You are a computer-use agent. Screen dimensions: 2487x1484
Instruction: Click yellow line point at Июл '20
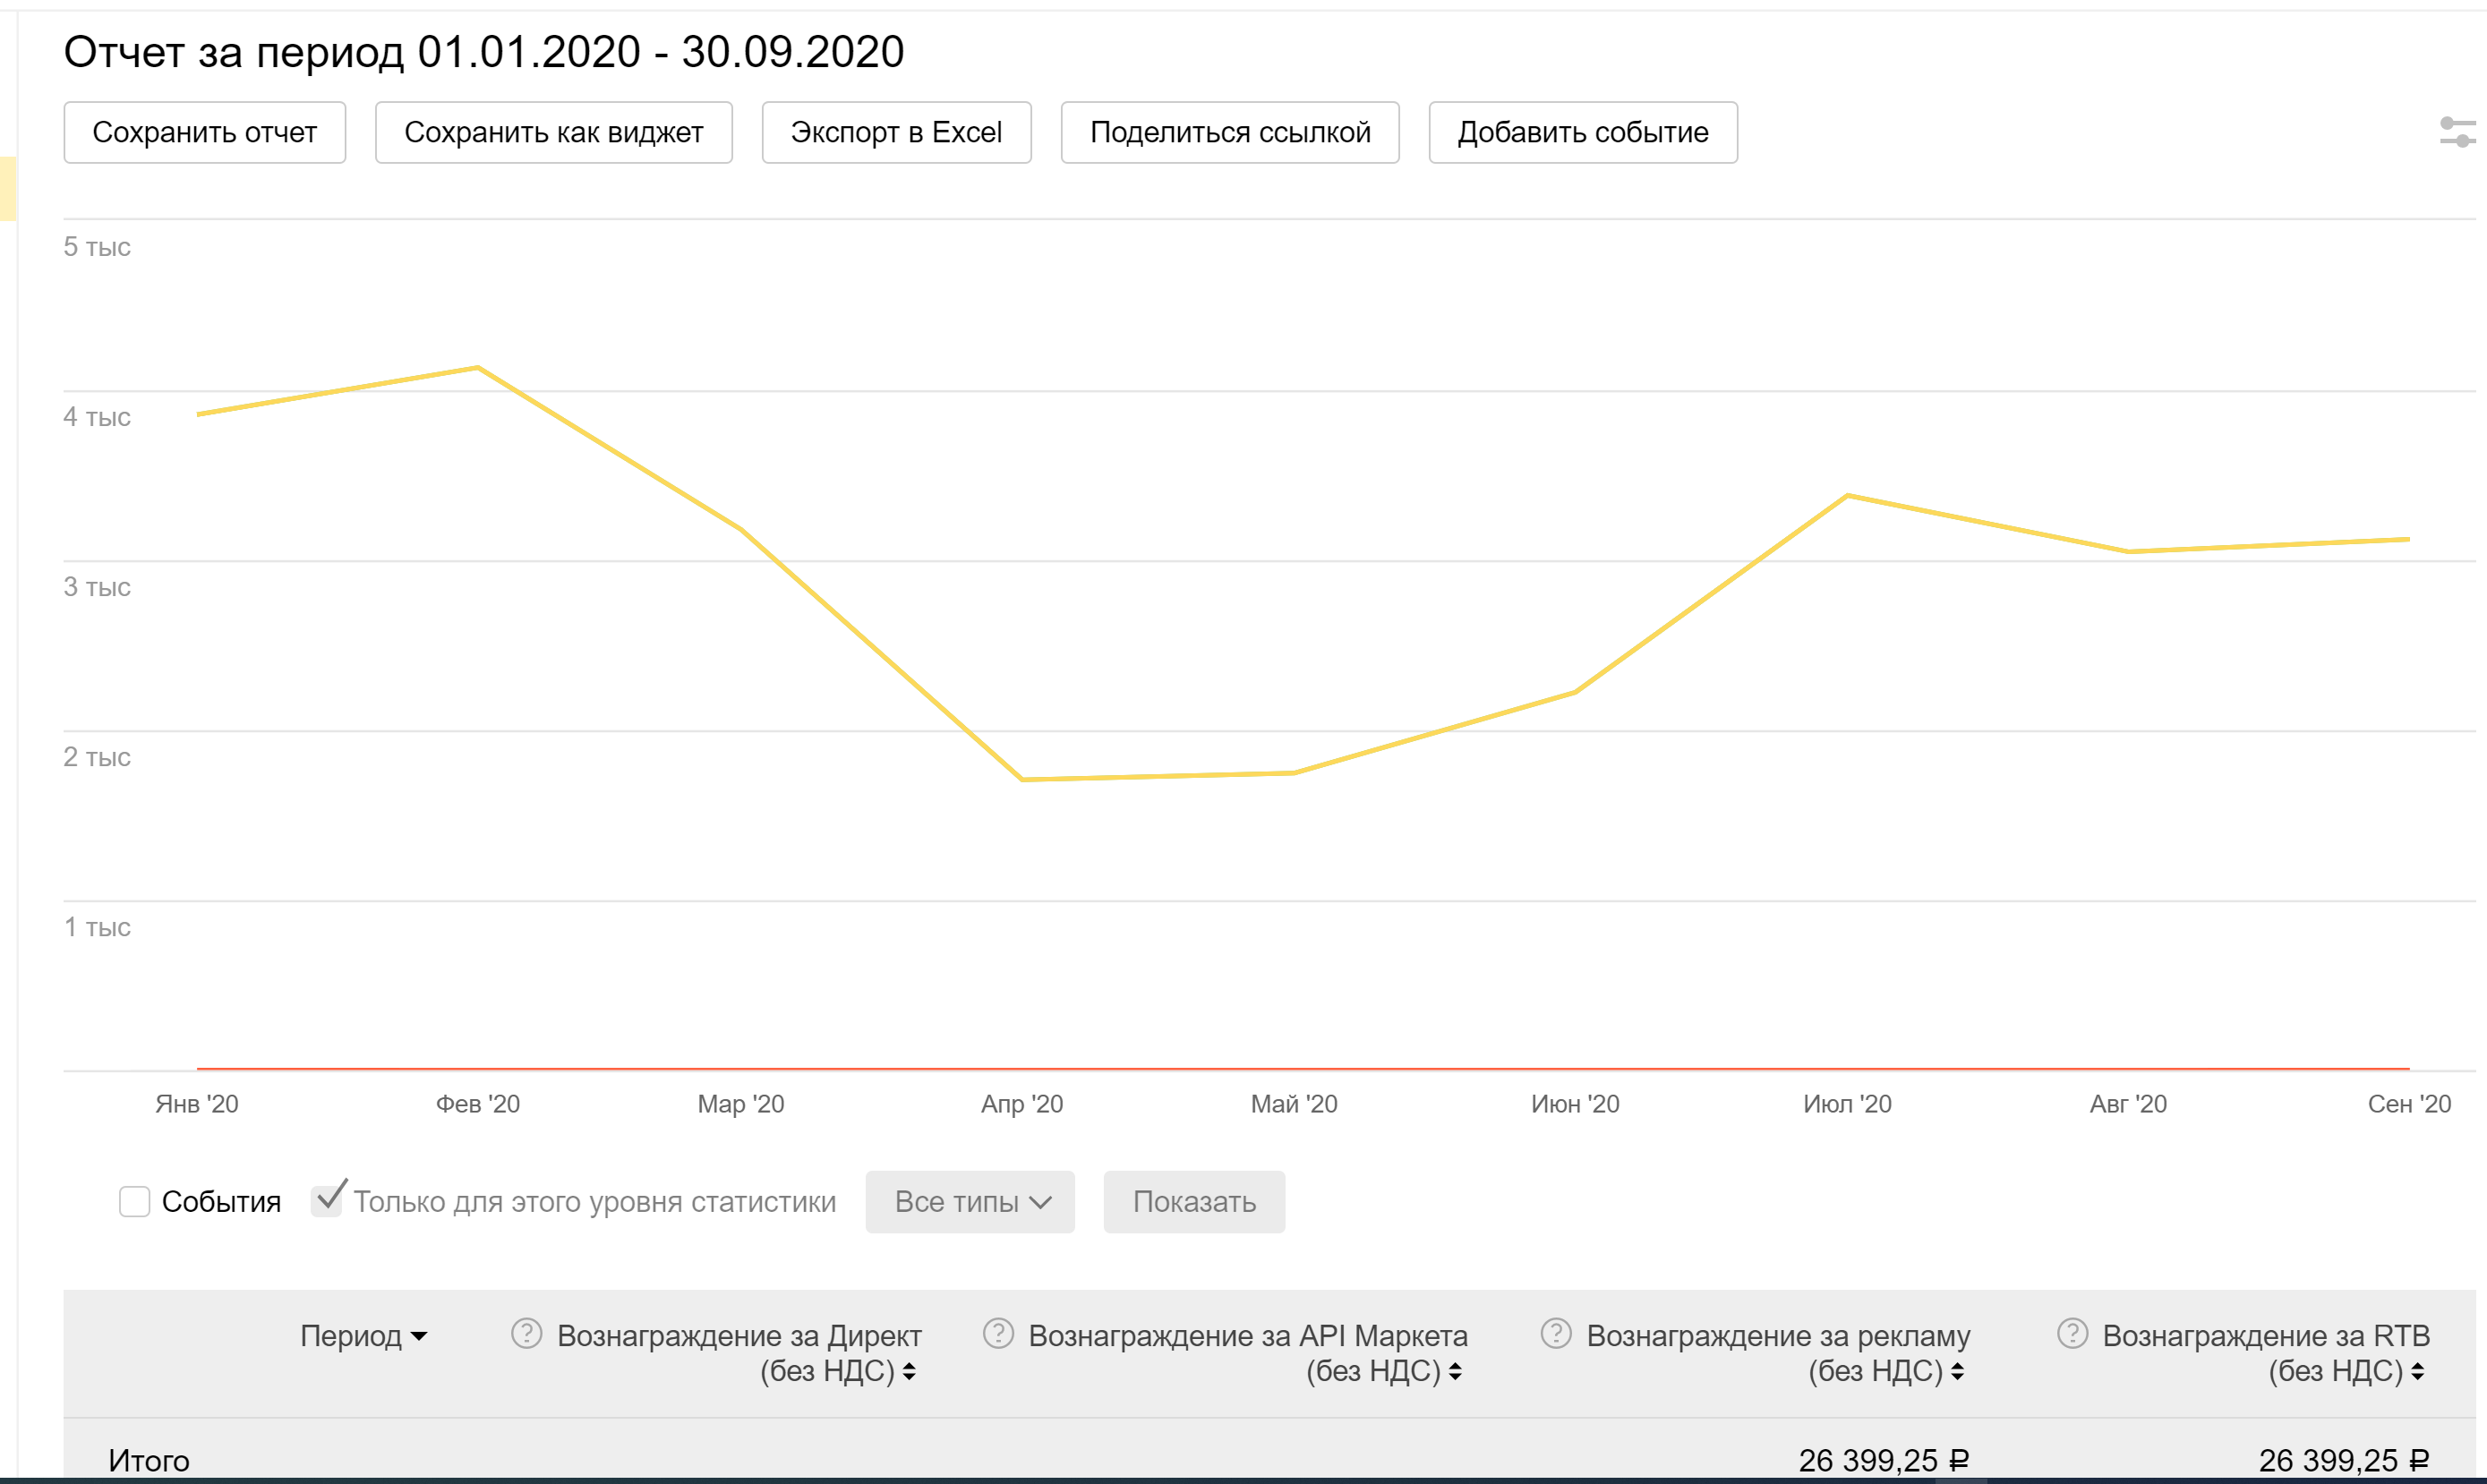coord(1847,495)
